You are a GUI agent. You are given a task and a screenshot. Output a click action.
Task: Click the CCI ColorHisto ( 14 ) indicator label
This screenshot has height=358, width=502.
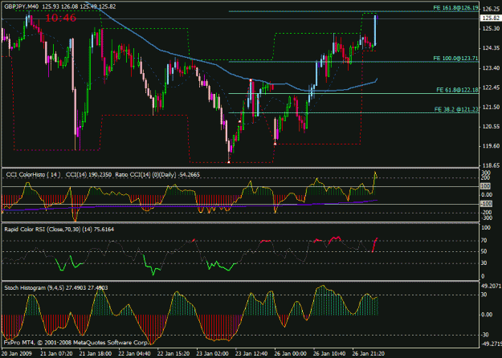click(x=33, y=175)
